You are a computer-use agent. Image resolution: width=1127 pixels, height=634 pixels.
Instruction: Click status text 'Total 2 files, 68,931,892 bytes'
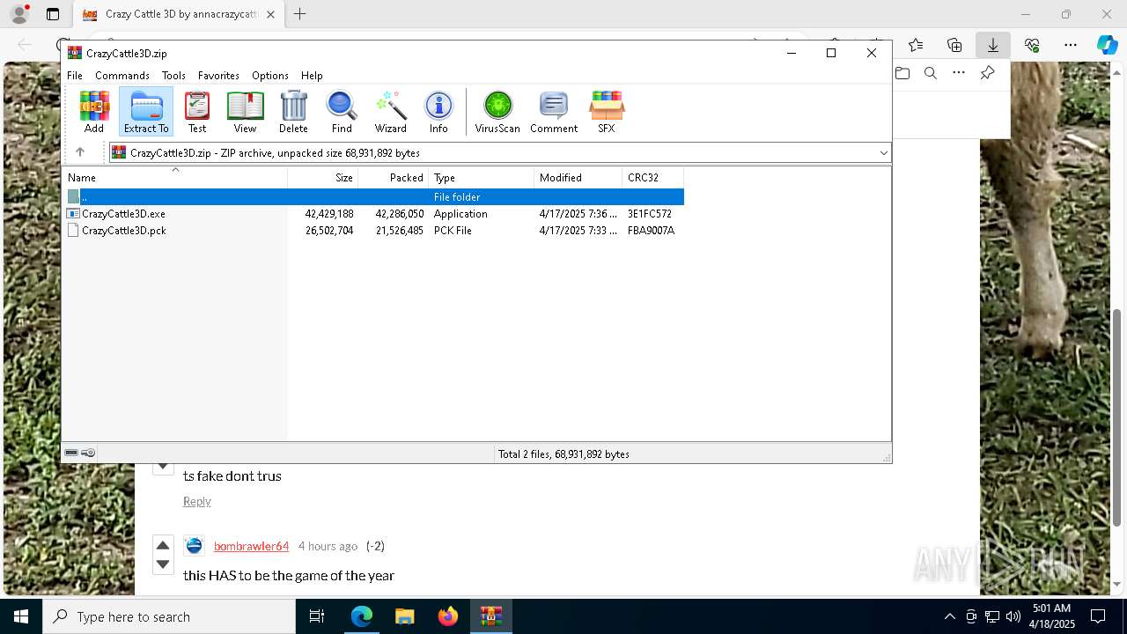[563, 454]
